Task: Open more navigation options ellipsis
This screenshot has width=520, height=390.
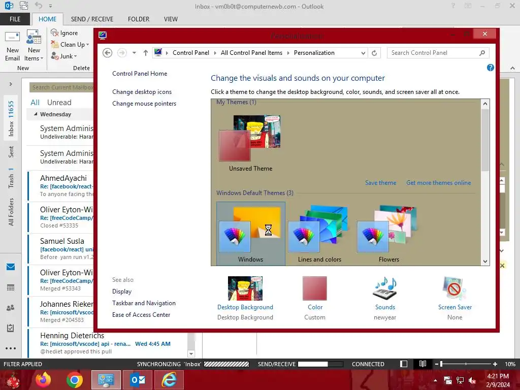Action: pyautogui.click(x=11, y=348)
